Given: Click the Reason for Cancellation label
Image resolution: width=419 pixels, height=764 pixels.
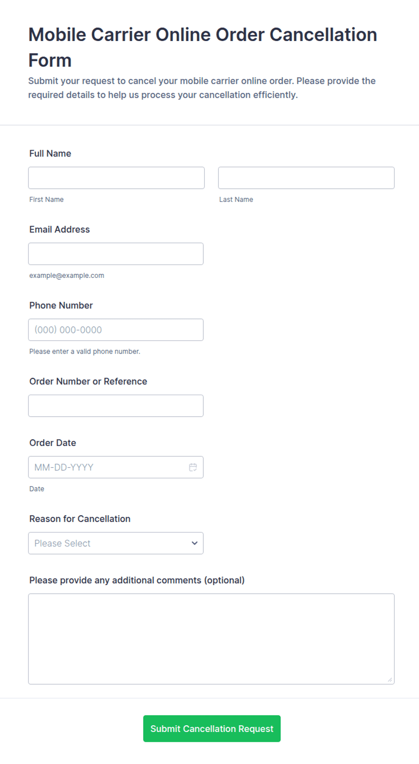Looking at the screenshot, I should coord(80,519).
